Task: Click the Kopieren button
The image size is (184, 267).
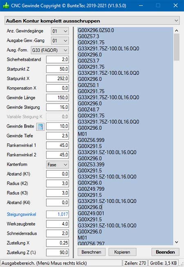Action: pos(122,252)
